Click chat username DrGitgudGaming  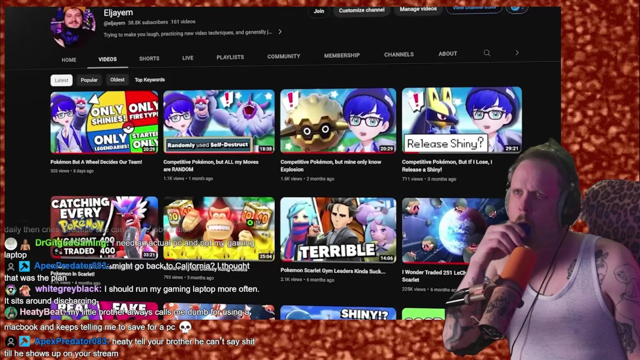coord(71,243)
